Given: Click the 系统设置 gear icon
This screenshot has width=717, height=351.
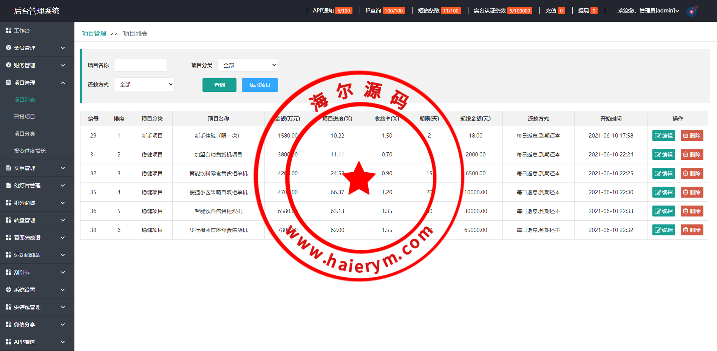Looking at the screenshot, I should point(8,290).
